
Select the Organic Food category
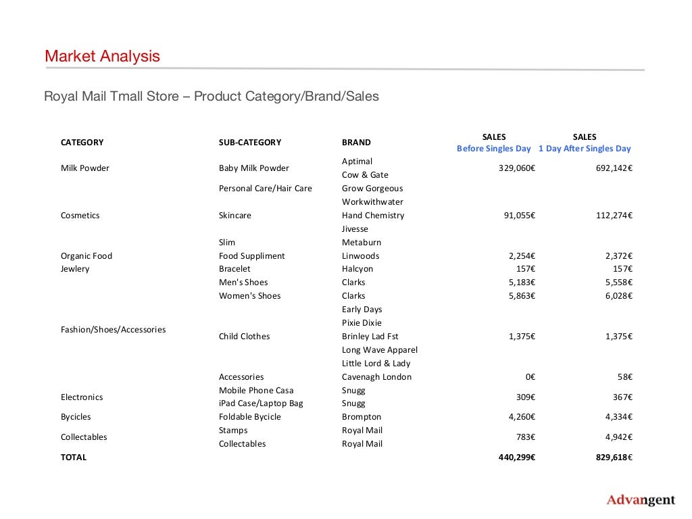[x=86, y=256]
